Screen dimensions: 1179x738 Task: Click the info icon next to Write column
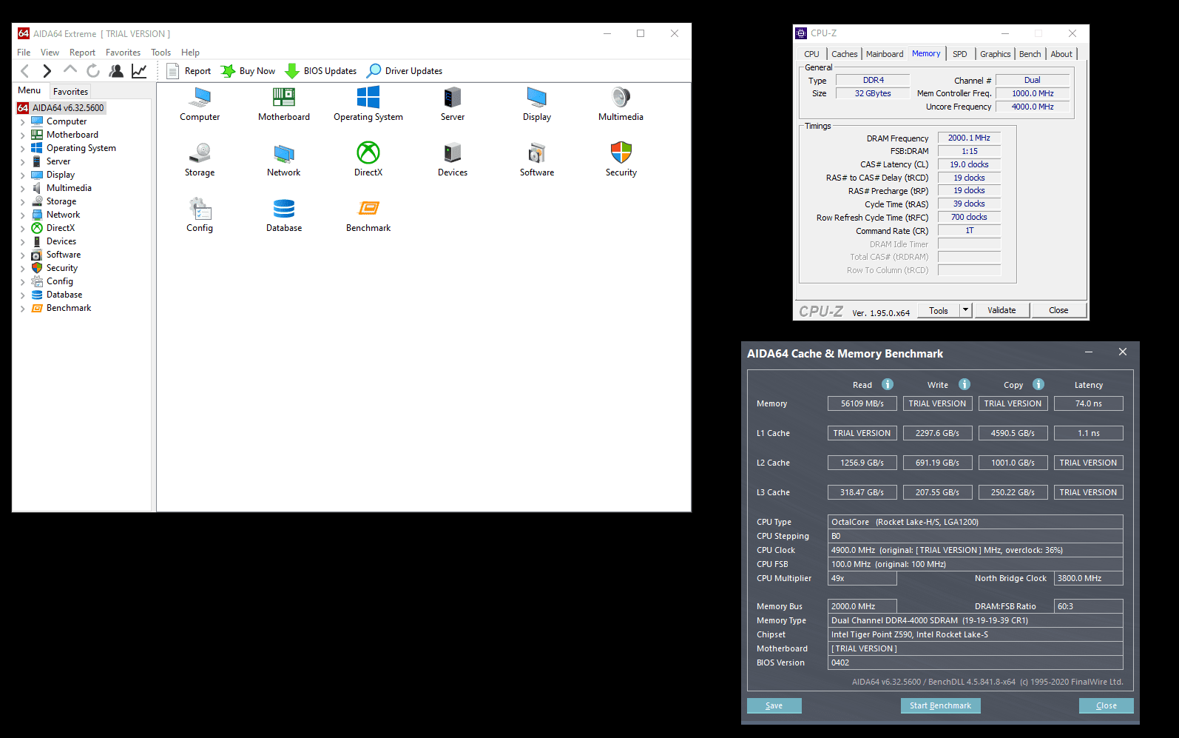[x=965, y=384]
